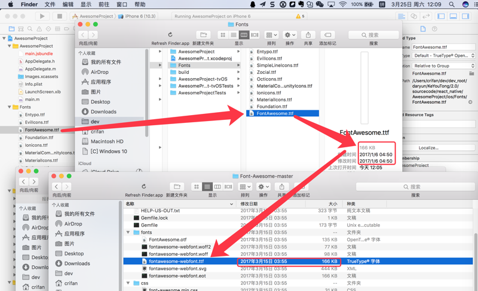Image resolution: width=478 pixels, height=291 pixels.
Task: Toggle Xcode navigator panel visibility button
Action: [x=441, y=16]
